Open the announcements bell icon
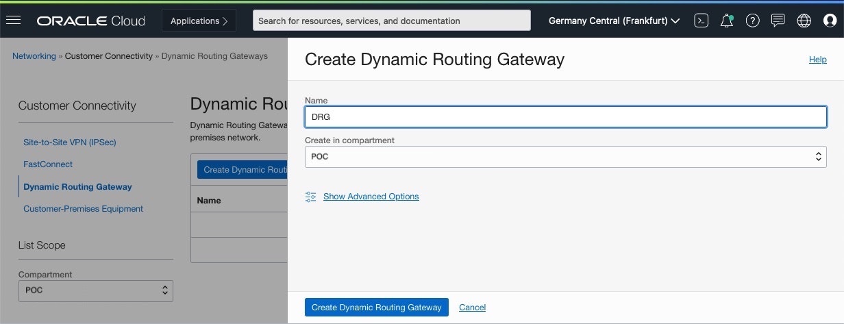Viewport: 844px width, 324px height. coord(727,21)
